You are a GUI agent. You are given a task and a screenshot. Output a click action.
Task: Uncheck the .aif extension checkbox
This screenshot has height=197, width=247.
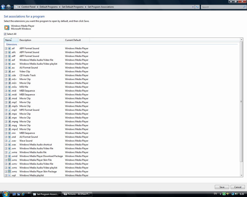coord(6,48)
